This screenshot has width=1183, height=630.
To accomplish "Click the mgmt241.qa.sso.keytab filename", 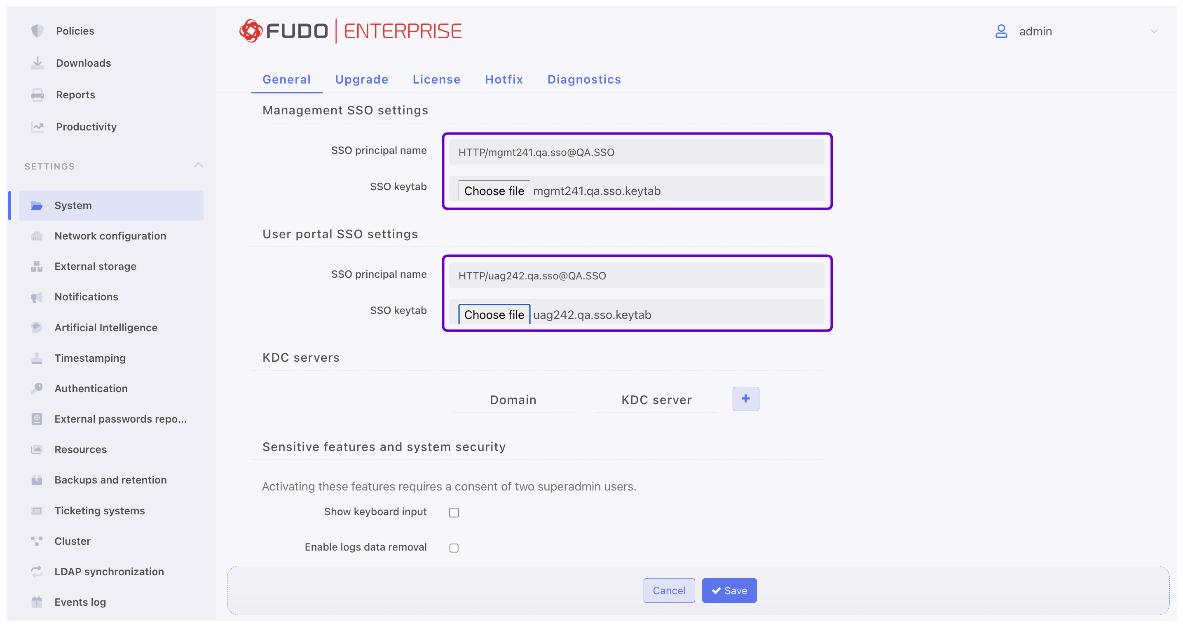I will [x=597, y=191].
